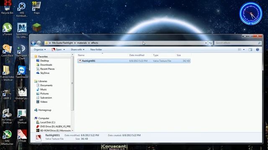
Task: Open the Music library
Action: tap(43, 90)
